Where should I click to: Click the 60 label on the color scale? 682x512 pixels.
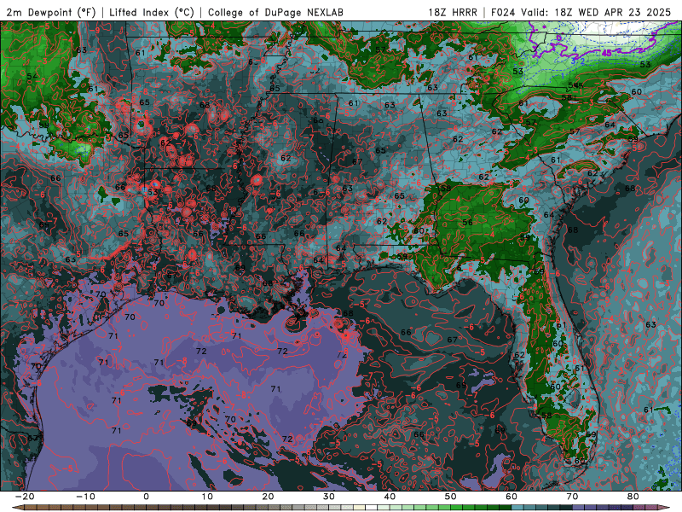[x=511, y=497]
